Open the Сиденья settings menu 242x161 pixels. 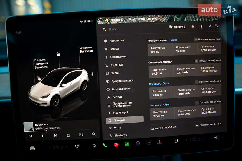click(114, 65)
